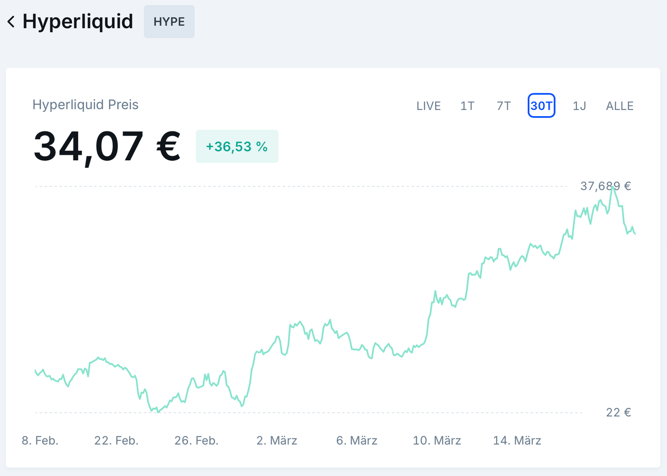Click the back arrow beside Hyperliquid
This screenshot has height=476, width=667.
point(11,21)
